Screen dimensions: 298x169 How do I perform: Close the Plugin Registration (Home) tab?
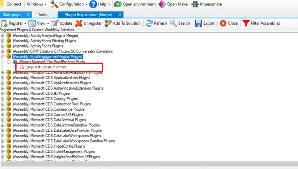[120, 14]
